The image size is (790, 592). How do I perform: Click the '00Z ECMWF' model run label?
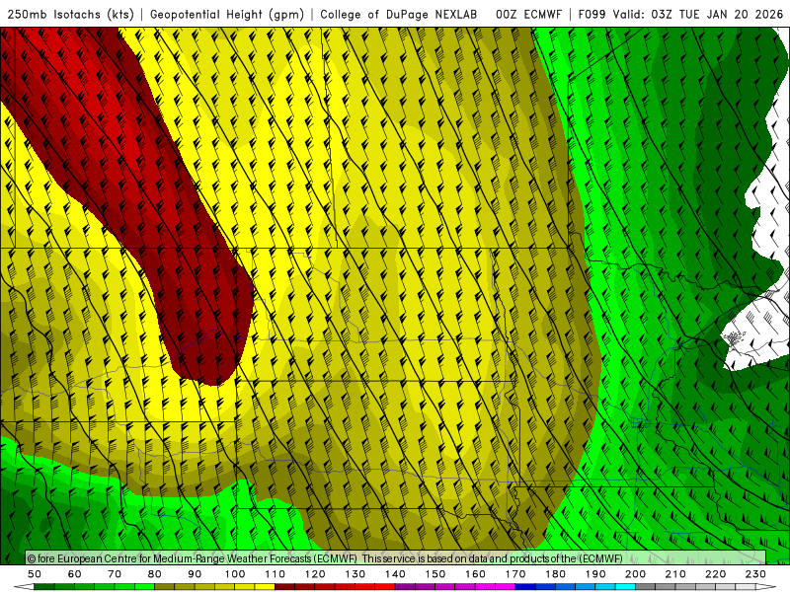(528, 15)
